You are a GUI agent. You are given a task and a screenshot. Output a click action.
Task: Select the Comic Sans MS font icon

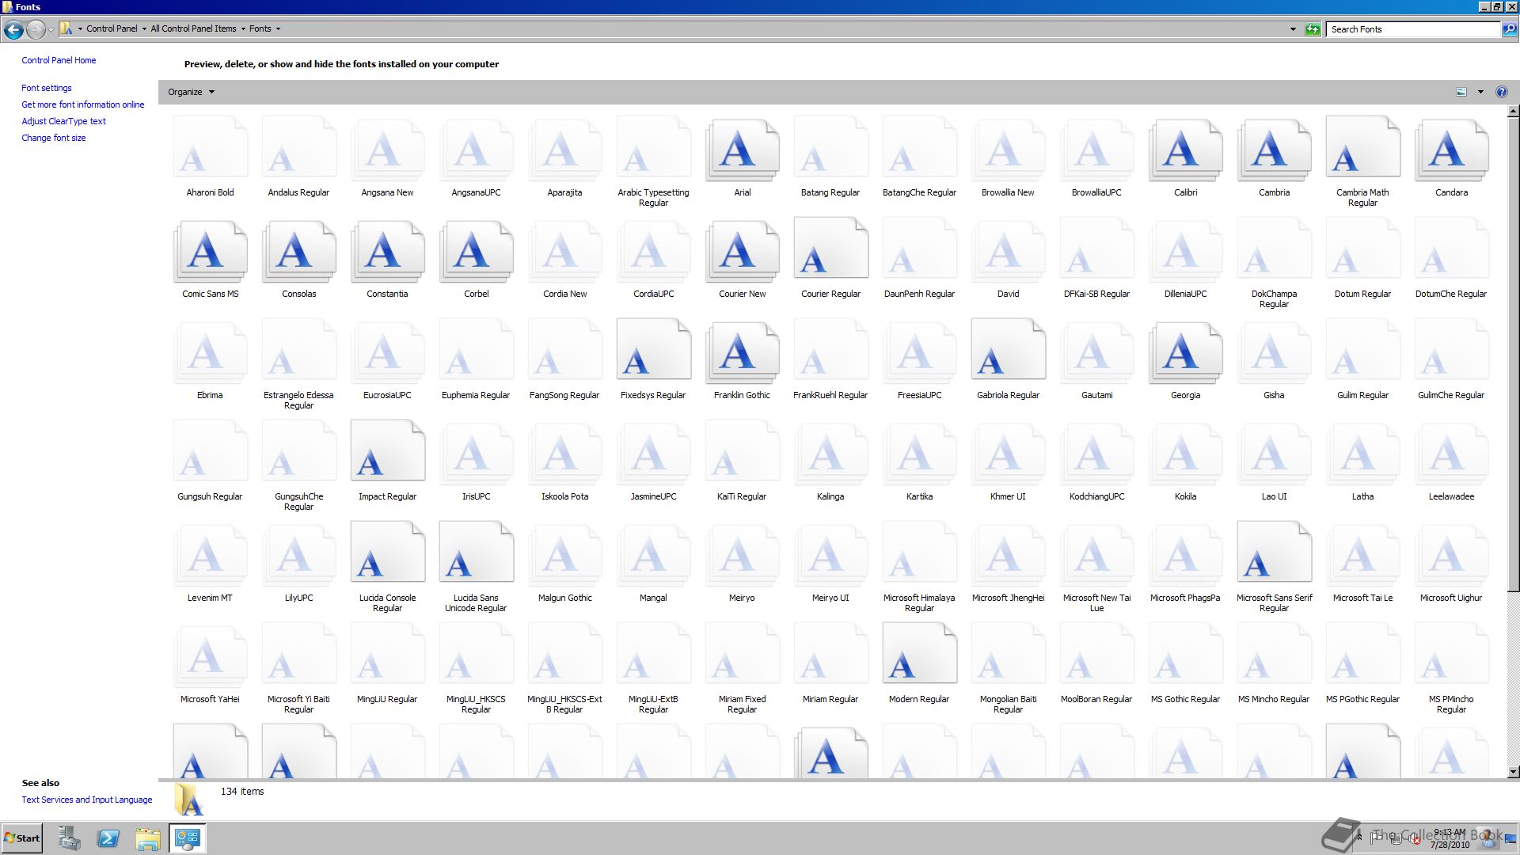coord(210,252)
